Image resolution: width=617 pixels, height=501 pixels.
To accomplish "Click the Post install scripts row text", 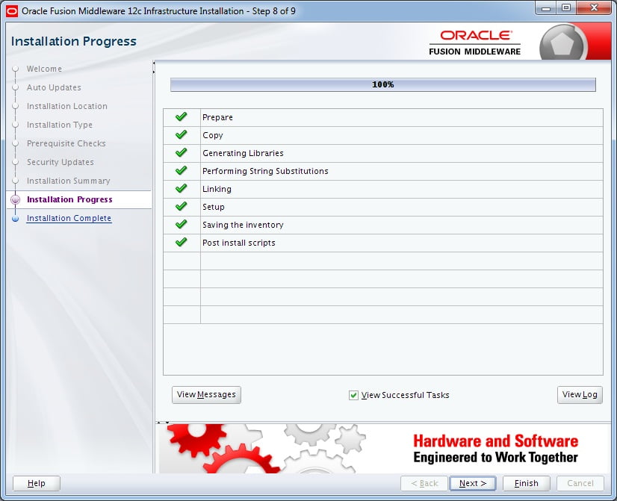I will [x=238, y=243].
